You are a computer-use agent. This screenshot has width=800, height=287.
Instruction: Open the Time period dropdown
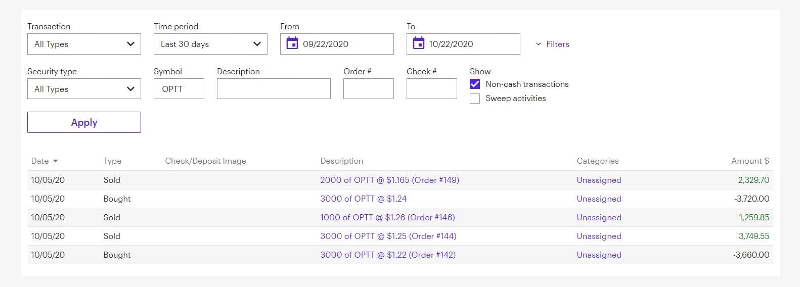(210, 44)
